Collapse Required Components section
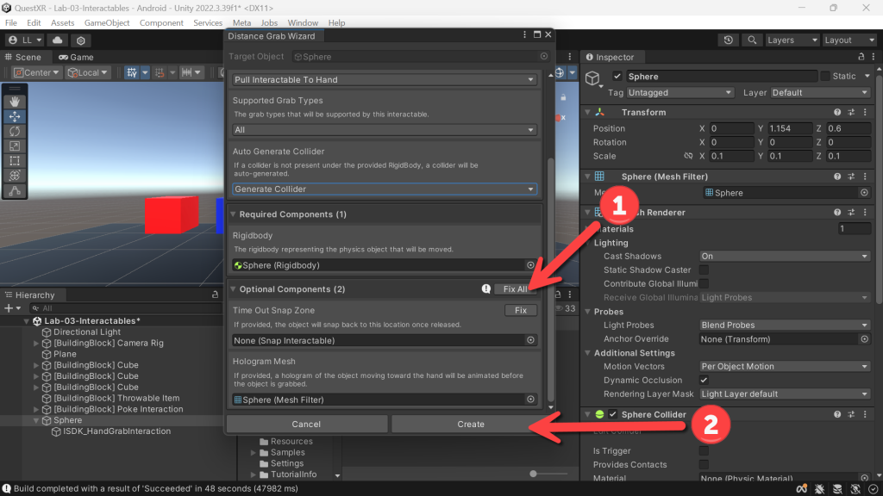 tap(233, 214)
